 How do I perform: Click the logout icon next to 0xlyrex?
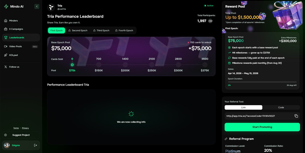[36, 145]
